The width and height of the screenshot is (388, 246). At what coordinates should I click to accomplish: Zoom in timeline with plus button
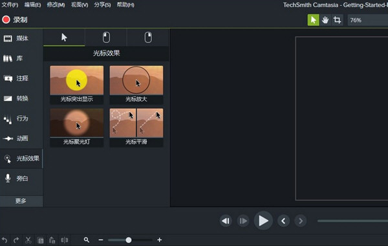click(160, 240)
